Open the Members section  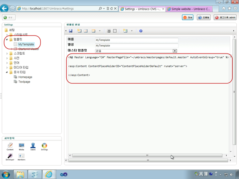(x=21, y=157)
